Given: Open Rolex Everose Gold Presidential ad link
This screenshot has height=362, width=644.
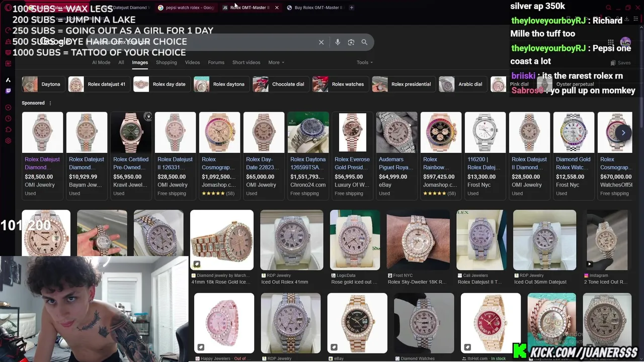Looking at the screenshot, I should (x=352, y=163).
